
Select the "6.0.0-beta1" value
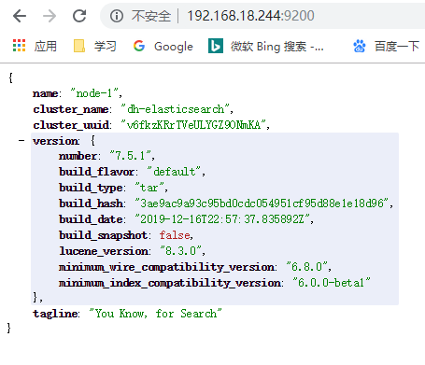coord(332,282)
